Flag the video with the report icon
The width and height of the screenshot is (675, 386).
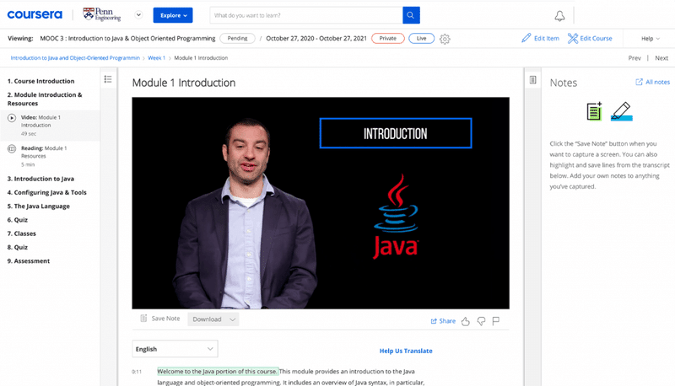coord(496,320)
